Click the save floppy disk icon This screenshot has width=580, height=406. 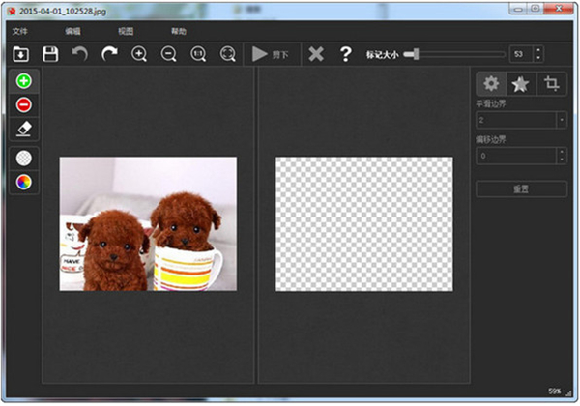[50, 55]
